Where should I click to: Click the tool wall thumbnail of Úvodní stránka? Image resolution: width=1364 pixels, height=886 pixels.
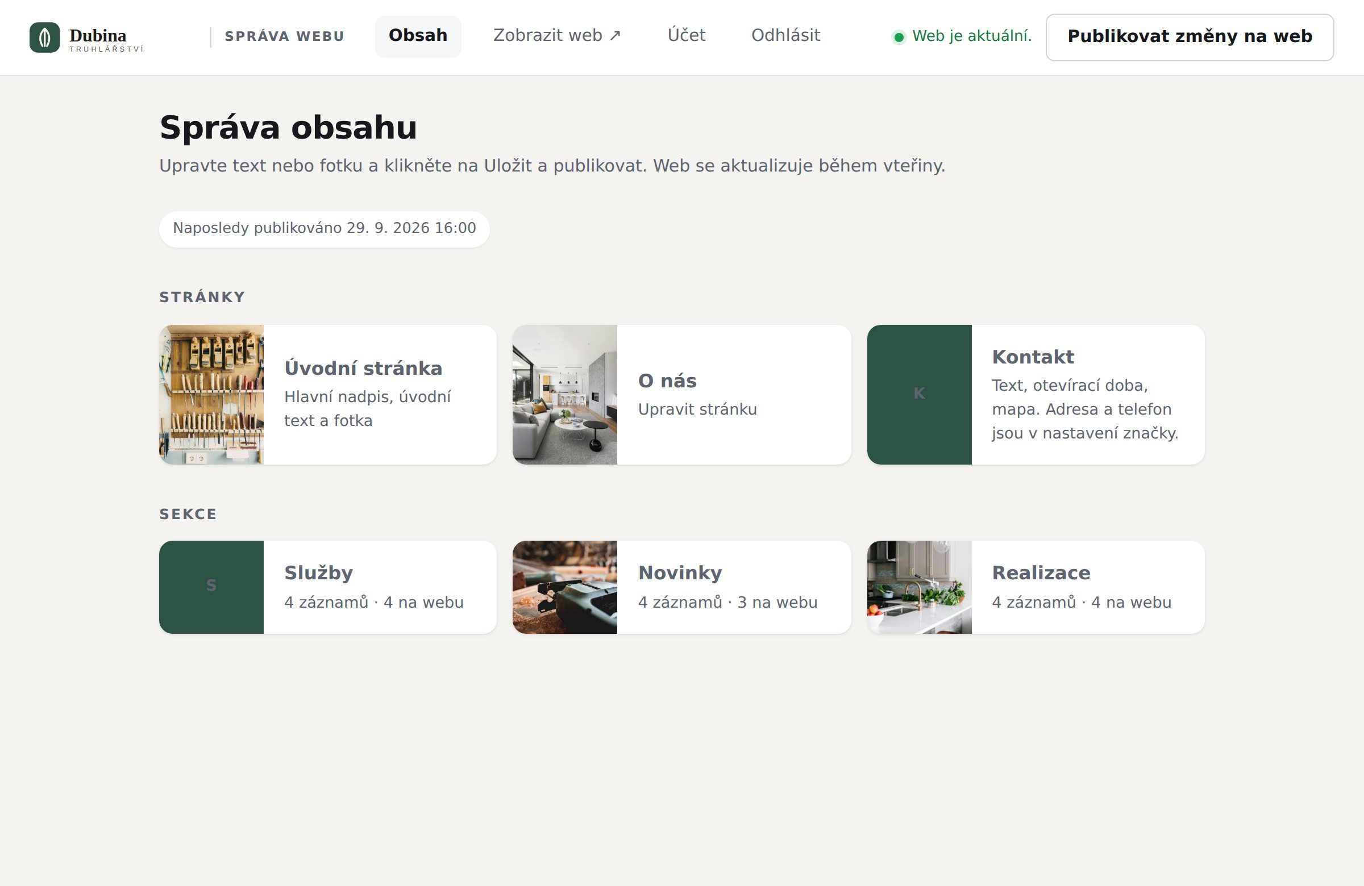pos(211,395)
